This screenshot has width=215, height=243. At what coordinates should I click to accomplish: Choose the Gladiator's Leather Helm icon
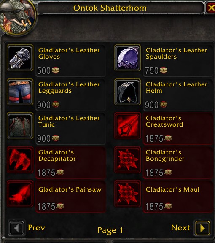pos(127,92)
